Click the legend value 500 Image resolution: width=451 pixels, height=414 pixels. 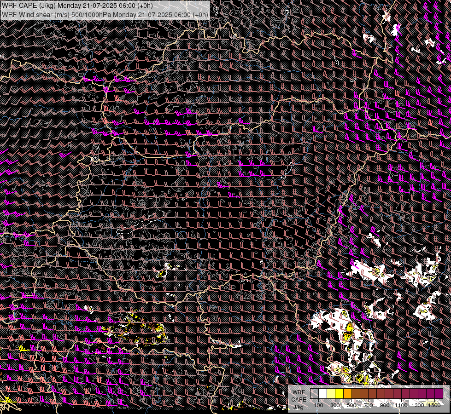351,405
